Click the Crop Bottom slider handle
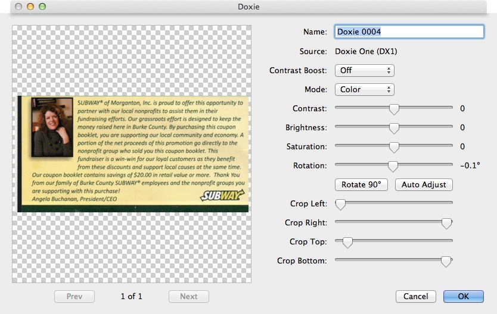497x314 pixels. click(x=446, y=261)
